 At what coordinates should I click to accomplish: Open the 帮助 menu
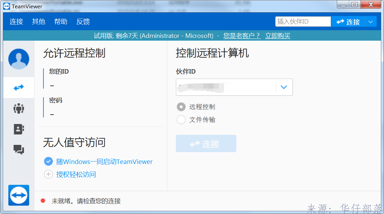(x=61, y=22)
